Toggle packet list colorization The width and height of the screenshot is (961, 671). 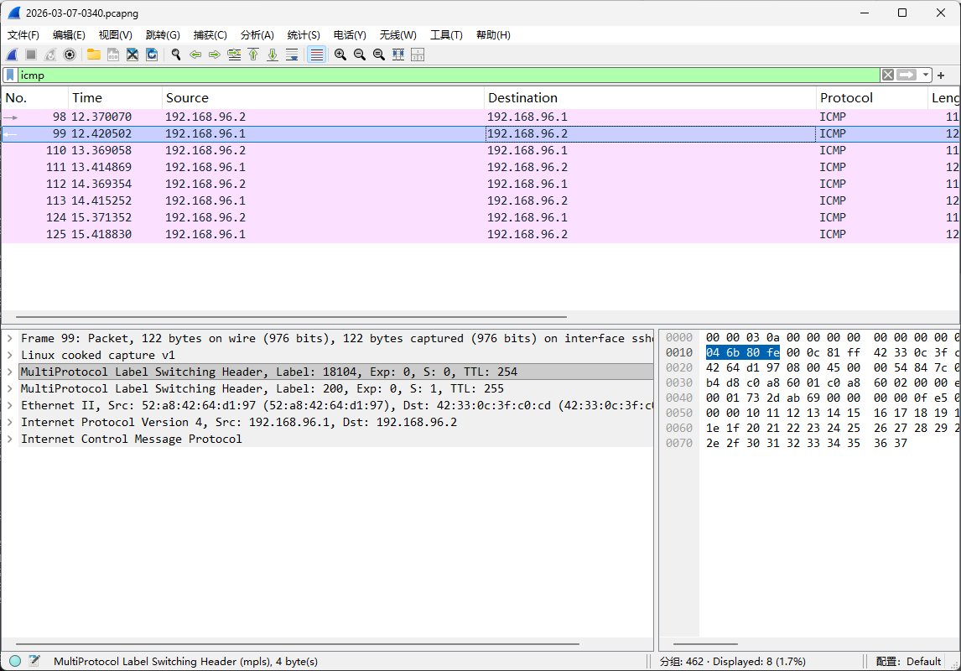[x=316, y=55]
